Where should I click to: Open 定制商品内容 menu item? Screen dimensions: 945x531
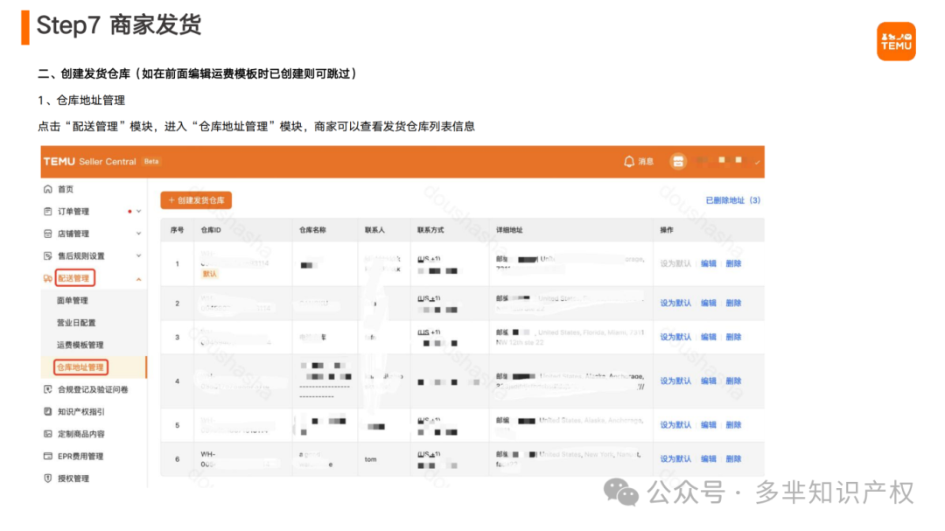click(x=80, y=434)
